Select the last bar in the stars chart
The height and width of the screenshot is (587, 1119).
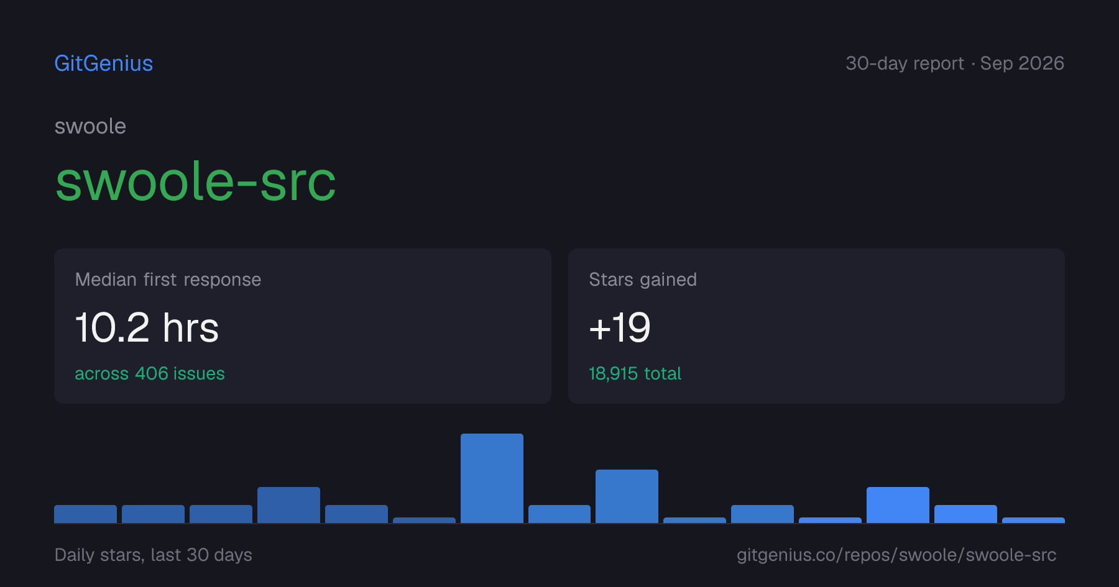[x=1033, y=521]
